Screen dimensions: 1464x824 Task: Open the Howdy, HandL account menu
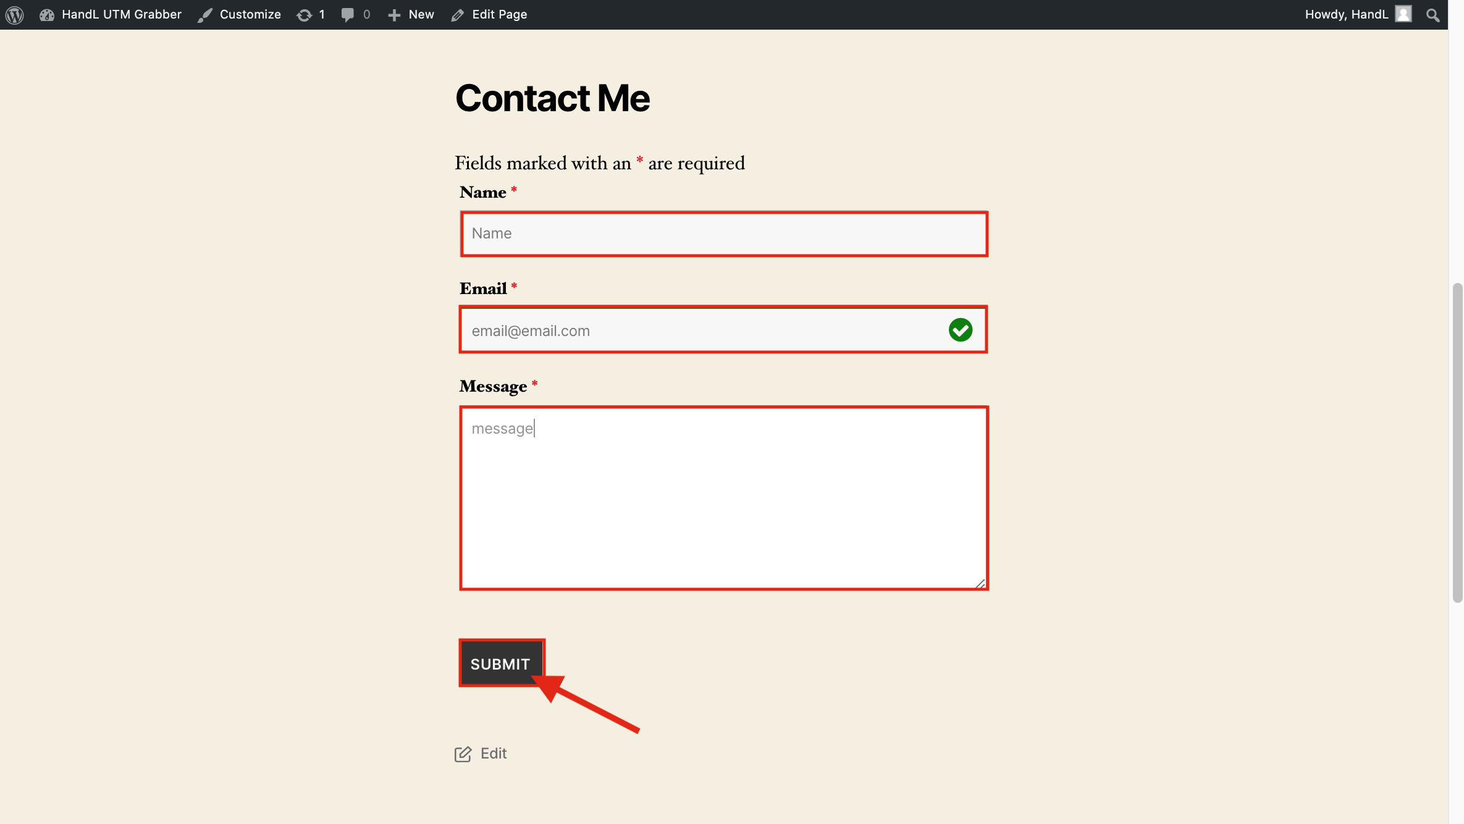point(1346,15)
